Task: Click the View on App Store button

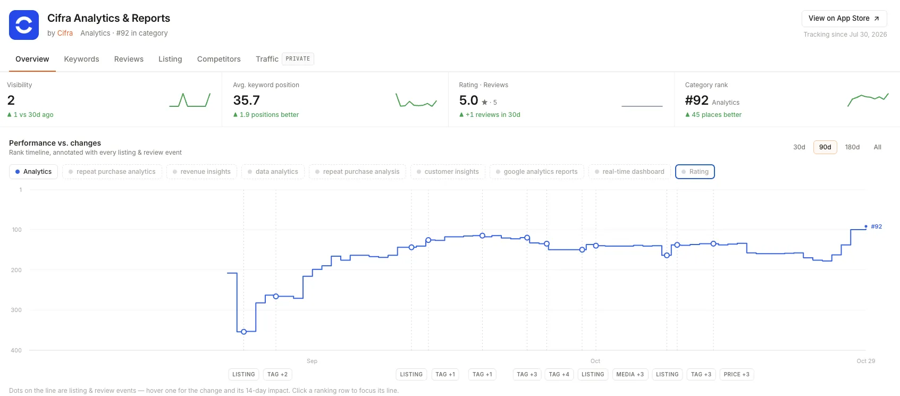Action: pyautogui.click(x=844, y=18)
